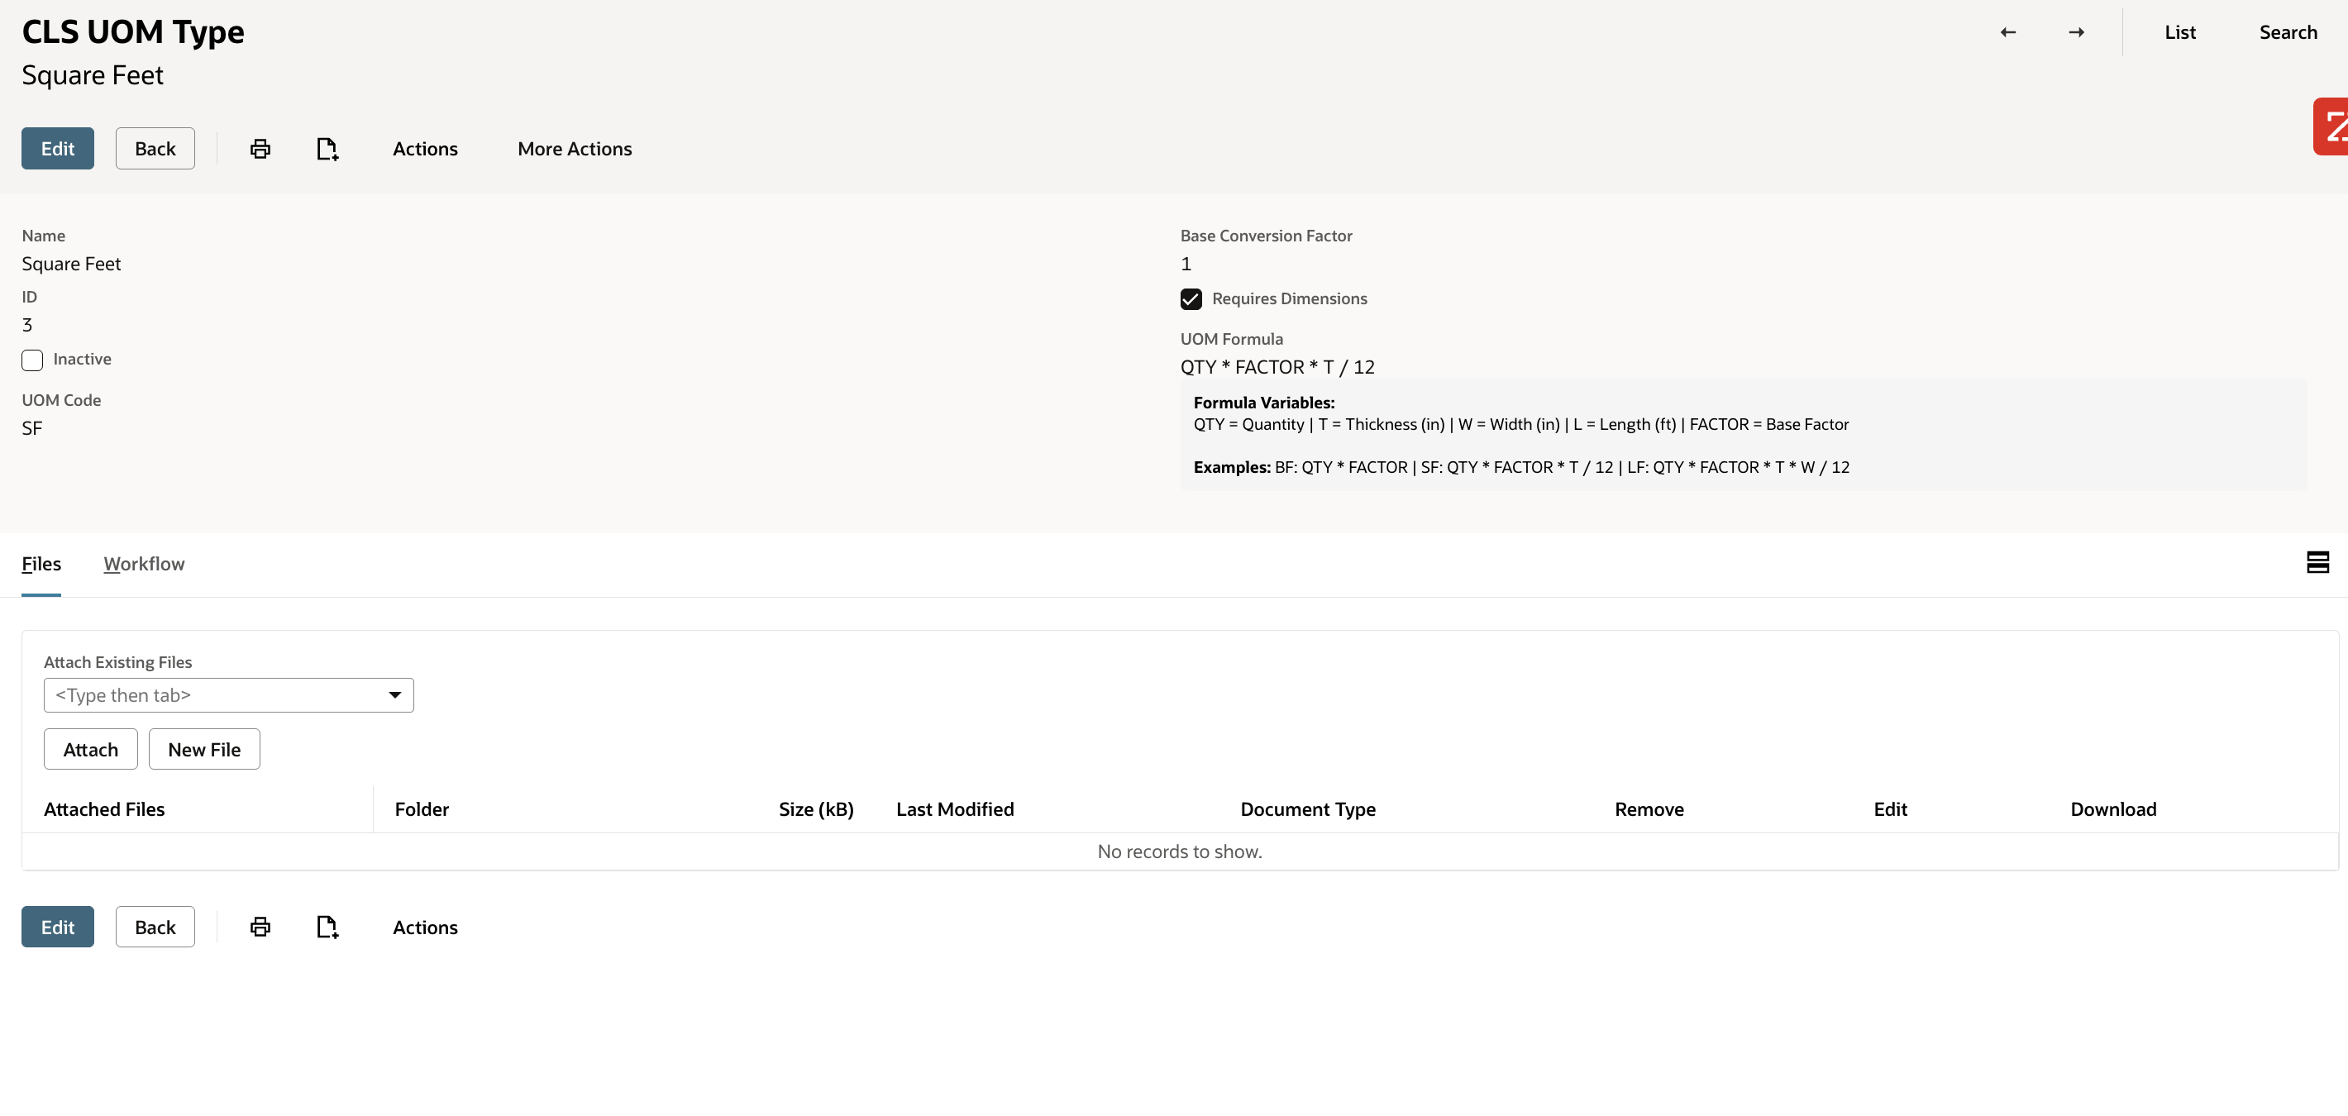Toggle the Inactive checkbox
Image resolution: width=2348 pixels, height=1116 pixels.
[32, 360]
